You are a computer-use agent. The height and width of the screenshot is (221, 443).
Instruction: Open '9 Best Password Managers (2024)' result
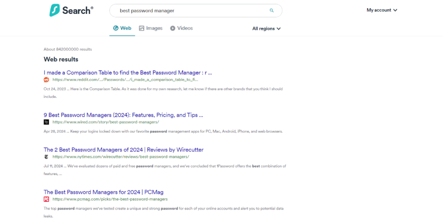(x=123, y=115)
